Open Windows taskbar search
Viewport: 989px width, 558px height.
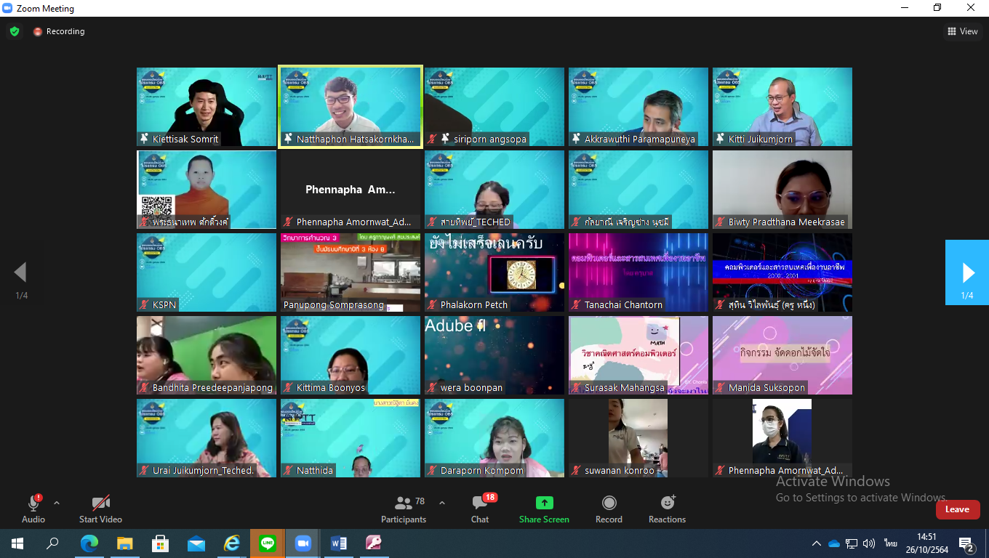[52, 543]
